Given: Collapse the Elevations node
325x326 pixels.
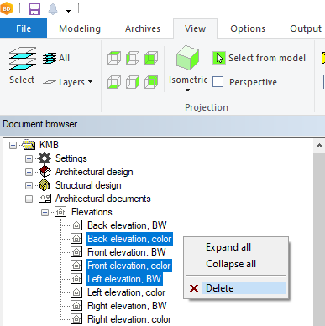Looking at the screenshot, I should click(x=45, y=212).
